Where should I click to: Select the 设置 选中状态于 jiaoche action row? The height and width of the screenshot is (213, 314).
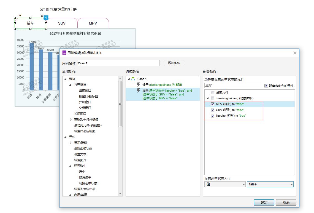tap(163, 94)
